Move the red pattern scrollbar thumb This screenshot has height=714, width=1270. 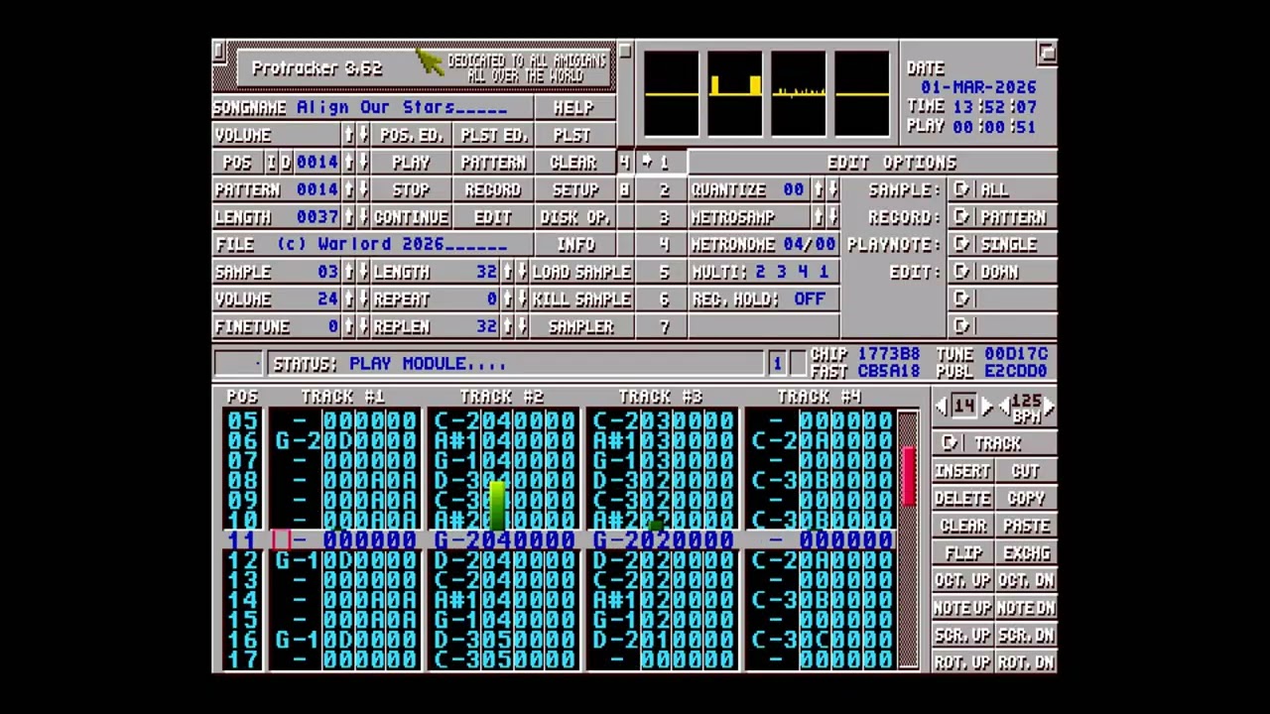[909, 476]
